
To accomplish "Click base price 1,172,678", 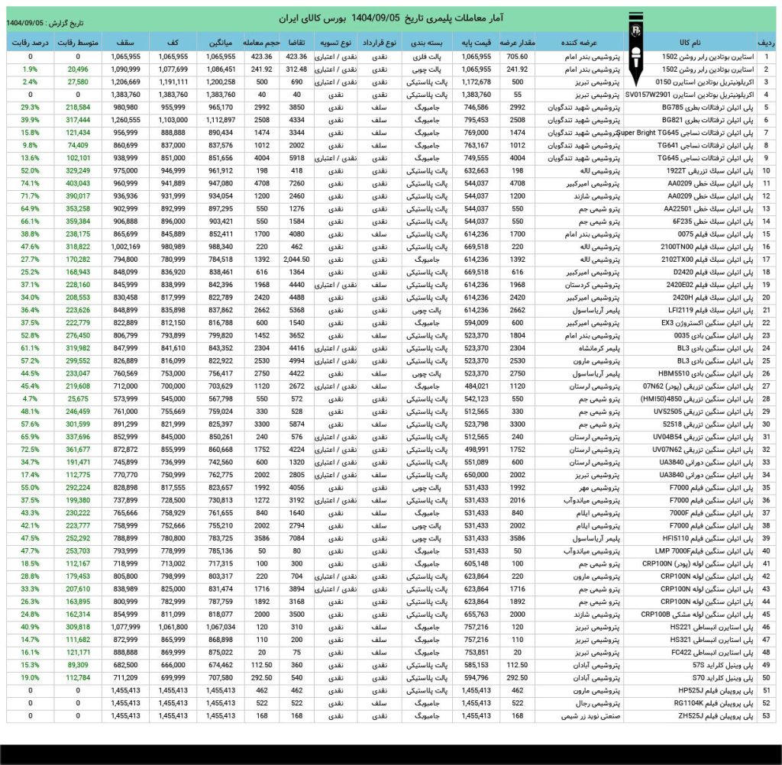I will (x=476, y=82).
